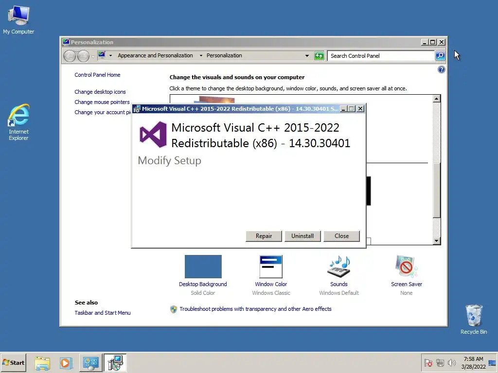498x373 pixels.
Task: Maximize the Personalization window
Action: pyautogui.click(x=432, y=42)
